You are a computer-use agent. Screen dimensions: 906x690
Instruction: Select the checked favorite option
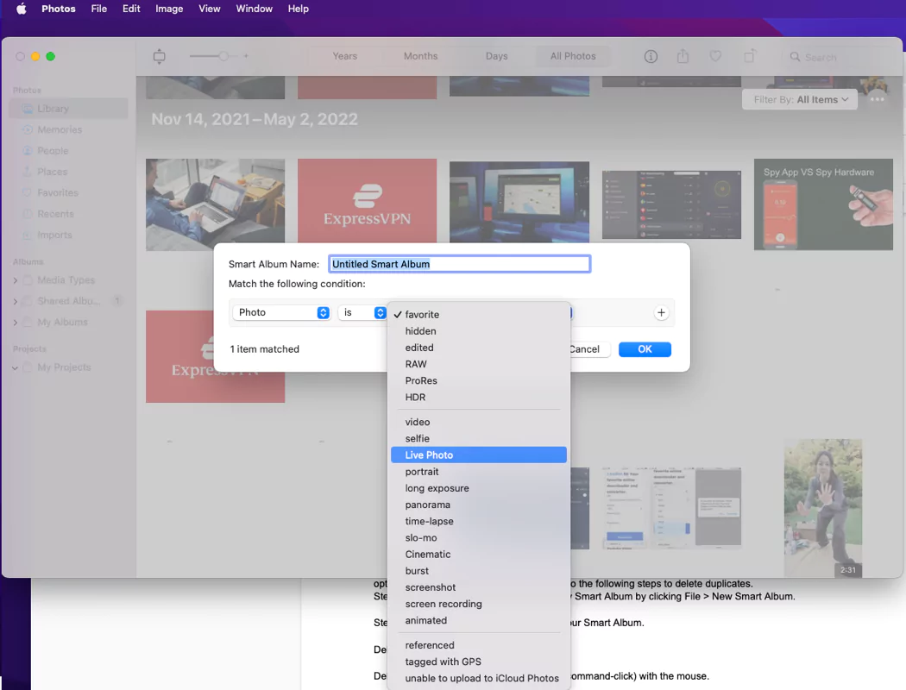pyautogui.click(x=422, y=315)
